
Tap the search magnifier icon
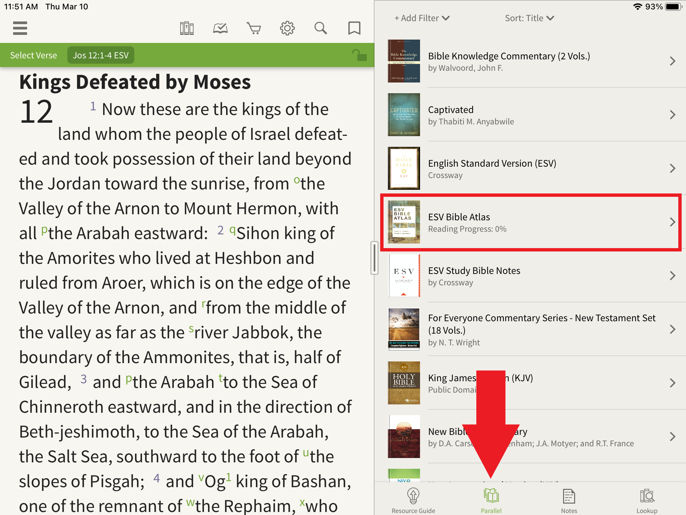321,28
